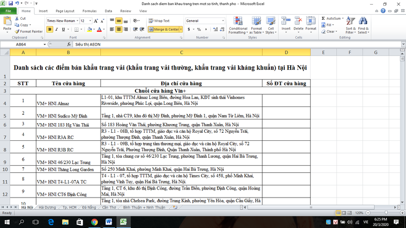Viewport: 406px width, 228px height.
Task: Apply bottom vertical alignment
Action: click(125, 21)
